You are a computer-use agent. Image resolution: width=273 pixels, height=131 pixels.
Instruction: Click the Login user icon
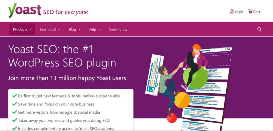pos(232,11)
